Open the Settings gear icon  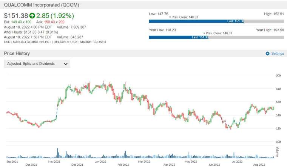click(267, 53)
